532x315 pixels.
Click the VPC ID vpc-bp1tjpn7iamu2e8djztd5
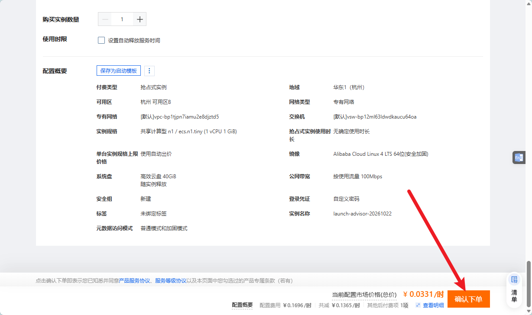180,117
